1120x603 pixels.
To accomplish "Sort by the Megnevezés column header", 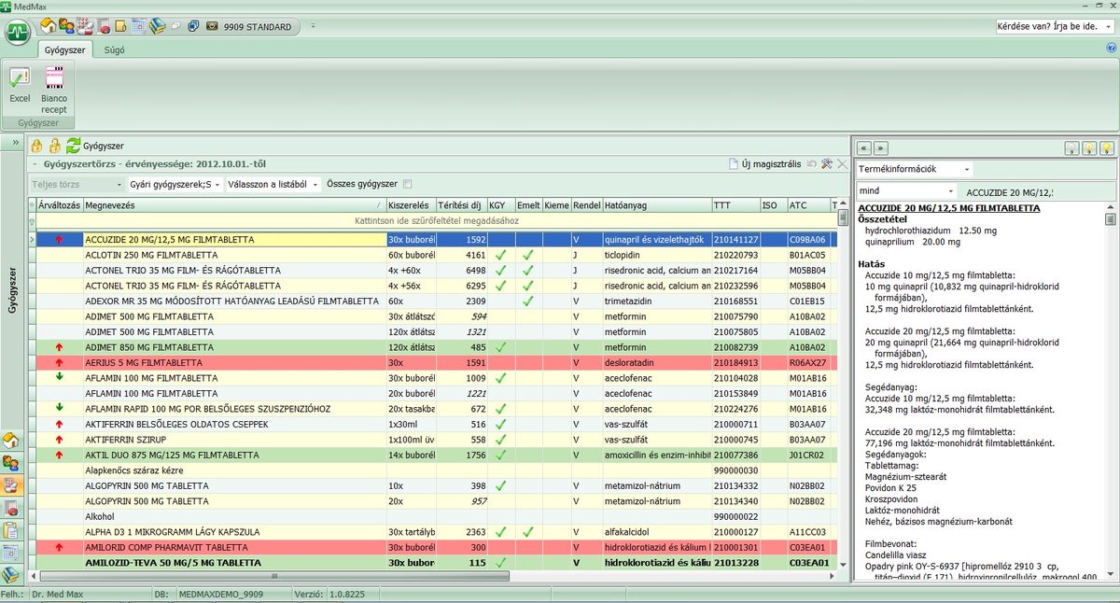I will pos(234,204).
